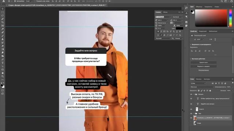Select the Rectangular Marquee tool

pos(3,12)
